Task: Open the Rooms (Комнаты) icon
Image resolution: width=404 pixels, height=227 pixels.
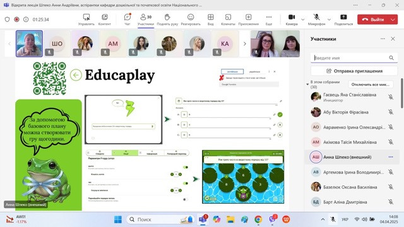Action: [x=228, y=17]
